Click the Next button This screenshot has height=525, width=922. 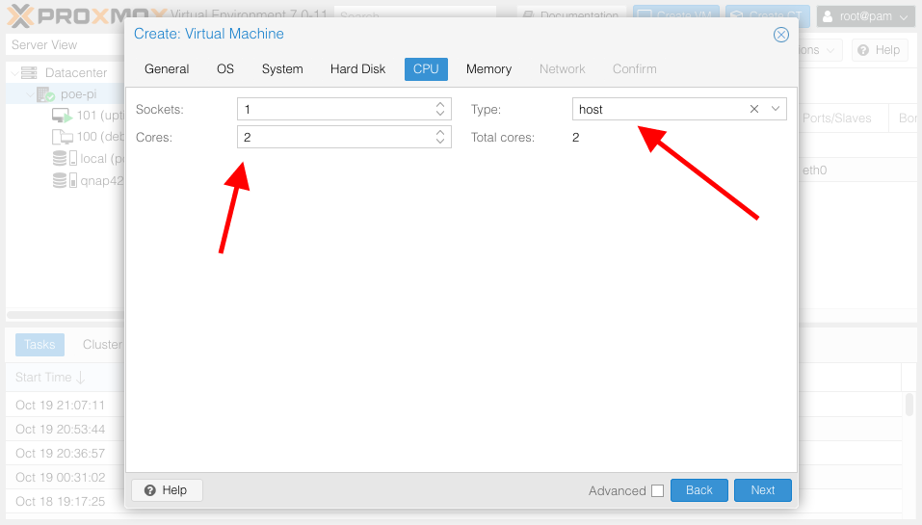coord(762,490)
